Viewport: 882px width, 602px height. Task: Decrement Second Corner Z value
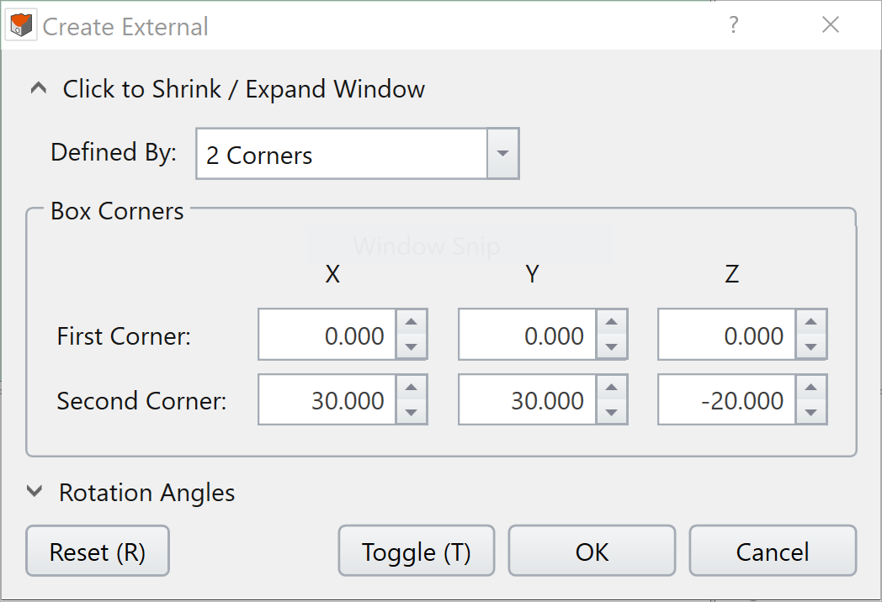pyautogui.click(x=812, y=410)
